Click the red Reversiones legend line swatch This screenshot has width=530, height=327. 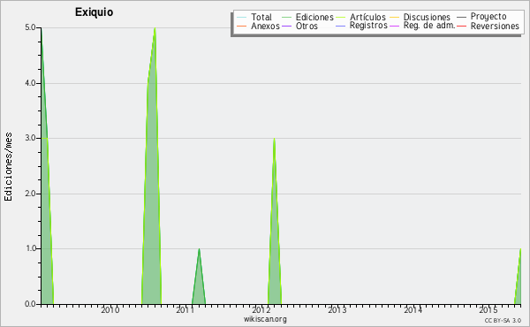[461, 26]
